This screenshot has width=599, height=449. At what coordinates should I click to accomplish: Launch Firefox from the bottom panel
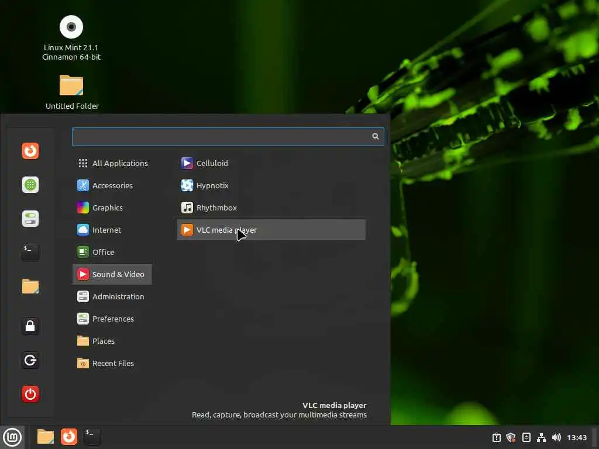click(69, 437)
